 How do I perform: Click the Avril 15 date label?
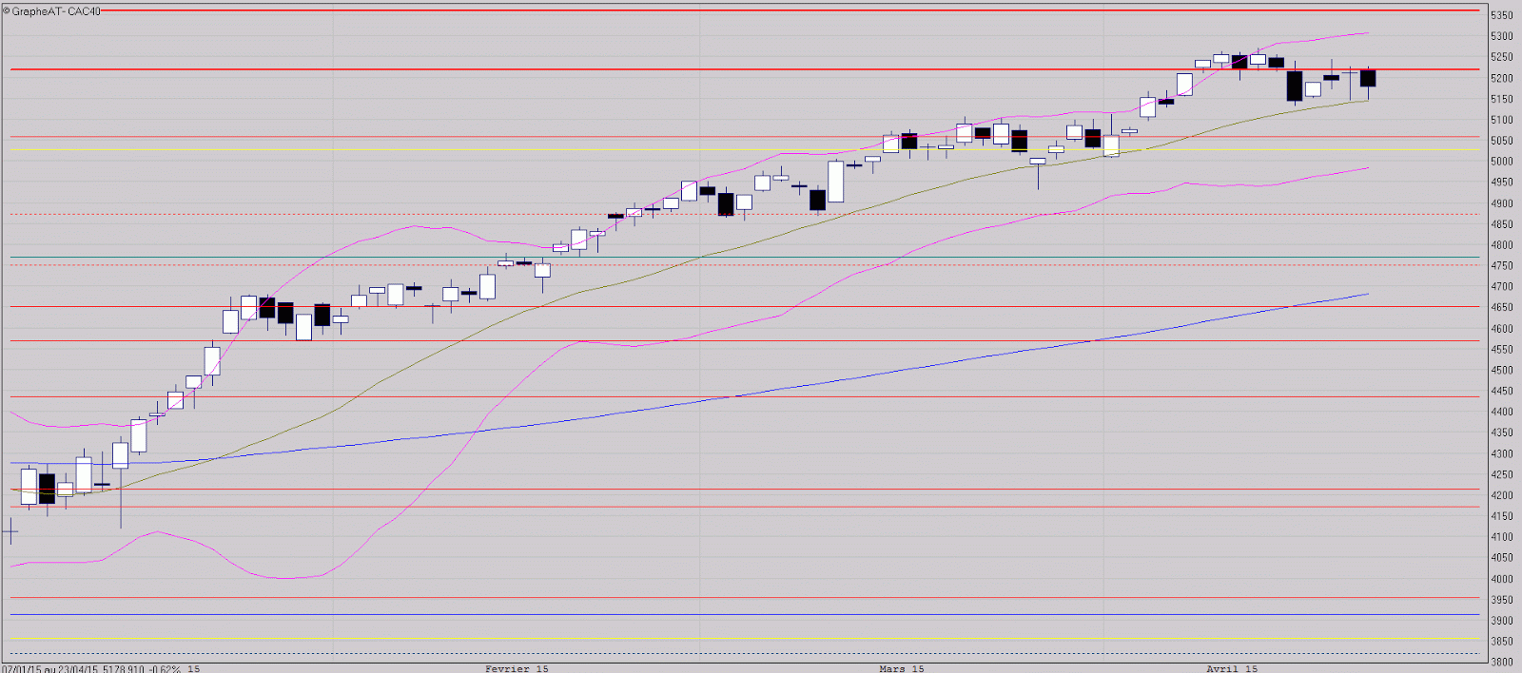tap(1232, 668)
